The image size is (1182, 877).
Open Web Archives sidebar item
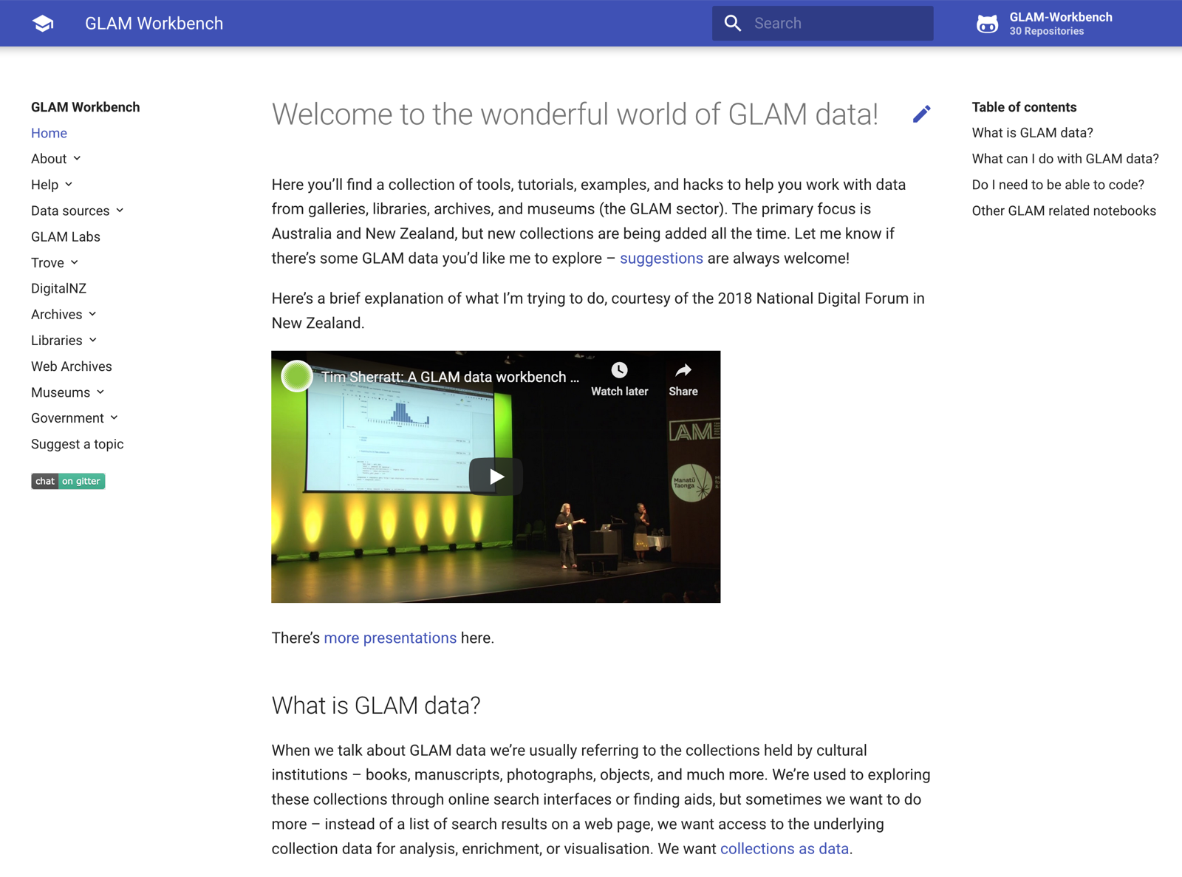72,366
